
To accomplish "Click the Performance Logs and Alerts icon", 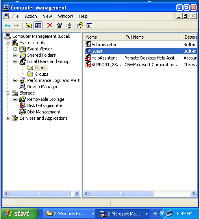I will [x=22, y=80].
